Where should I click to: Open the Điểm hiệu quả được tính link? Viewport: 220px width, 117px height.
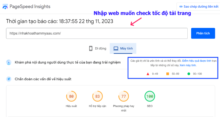pyautogui.click(x=196, y=61)
